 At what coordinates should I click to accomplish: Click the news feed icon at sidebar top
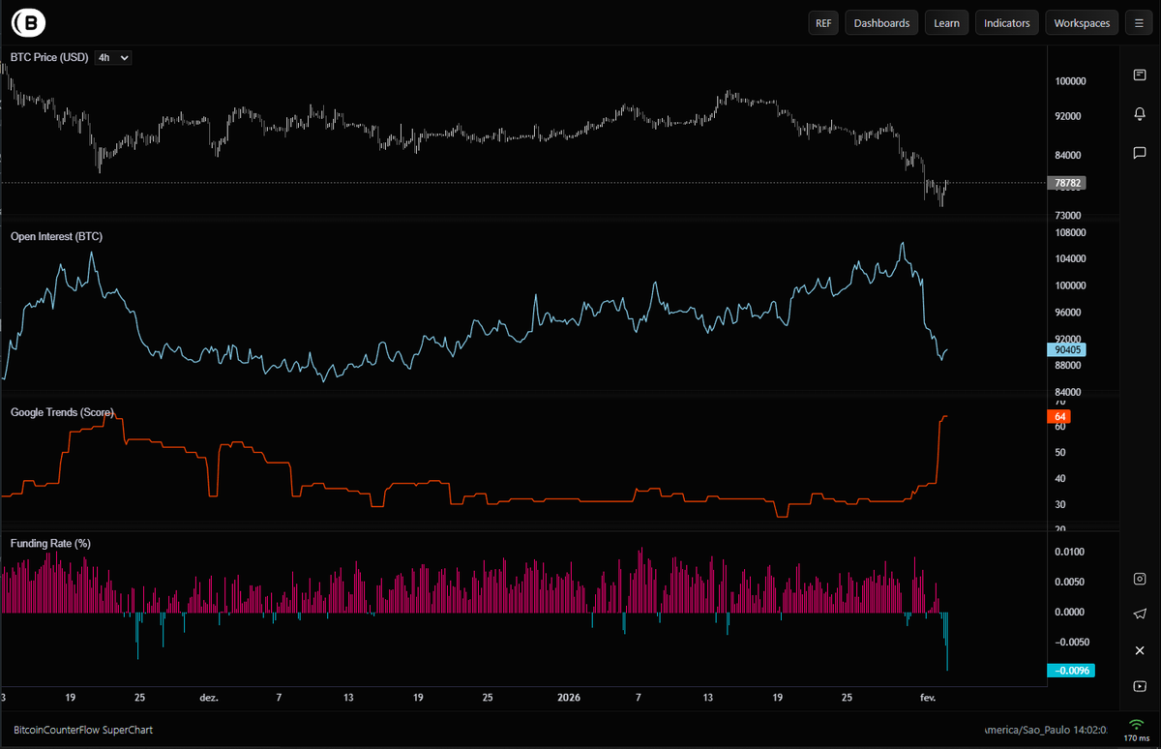click(1140, 75)
